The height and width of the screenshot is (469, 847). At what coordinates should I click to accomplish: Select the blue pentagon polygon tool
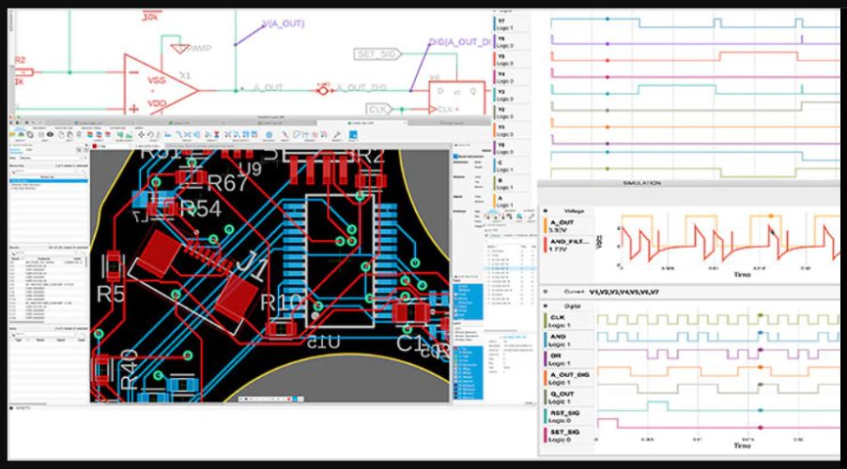[269, 134]
